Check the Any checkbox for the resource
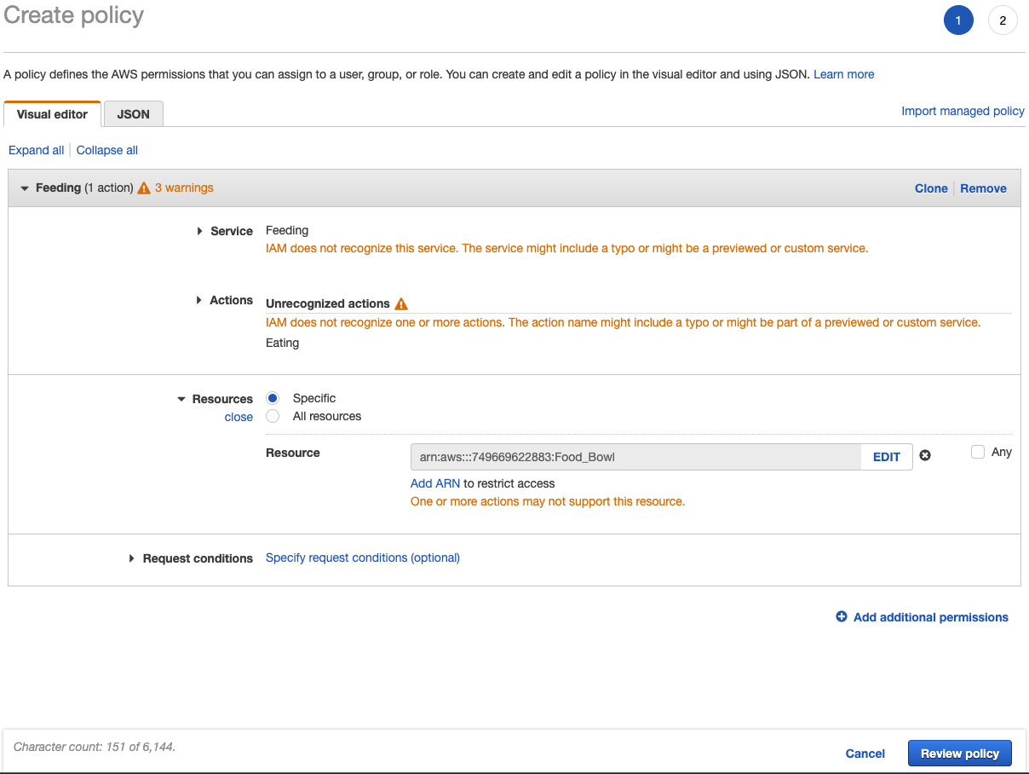 978,452
